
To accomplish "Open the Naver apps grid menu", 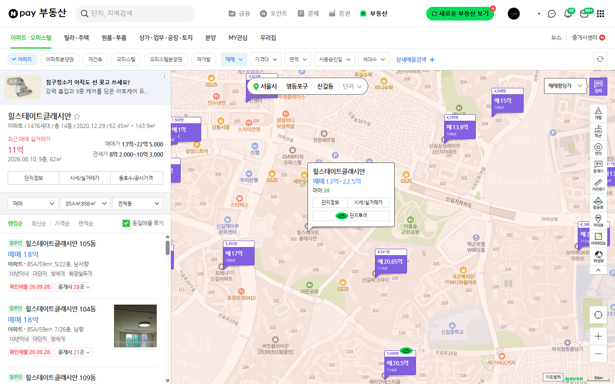I will pyautogui.click(x=600, y=14).
